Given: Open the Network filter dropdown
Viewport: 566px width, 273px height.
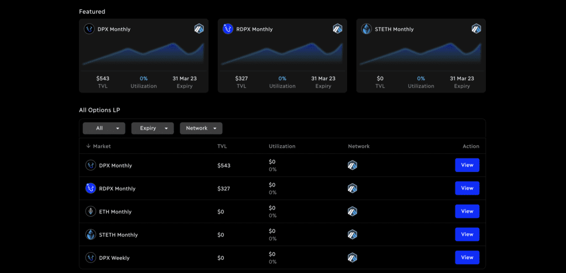Looking at the screenshot, I should point(201,128).
